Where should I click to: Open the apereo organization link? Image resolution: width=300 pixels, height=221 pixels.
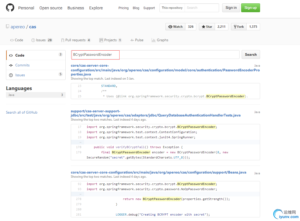[18, 27]
